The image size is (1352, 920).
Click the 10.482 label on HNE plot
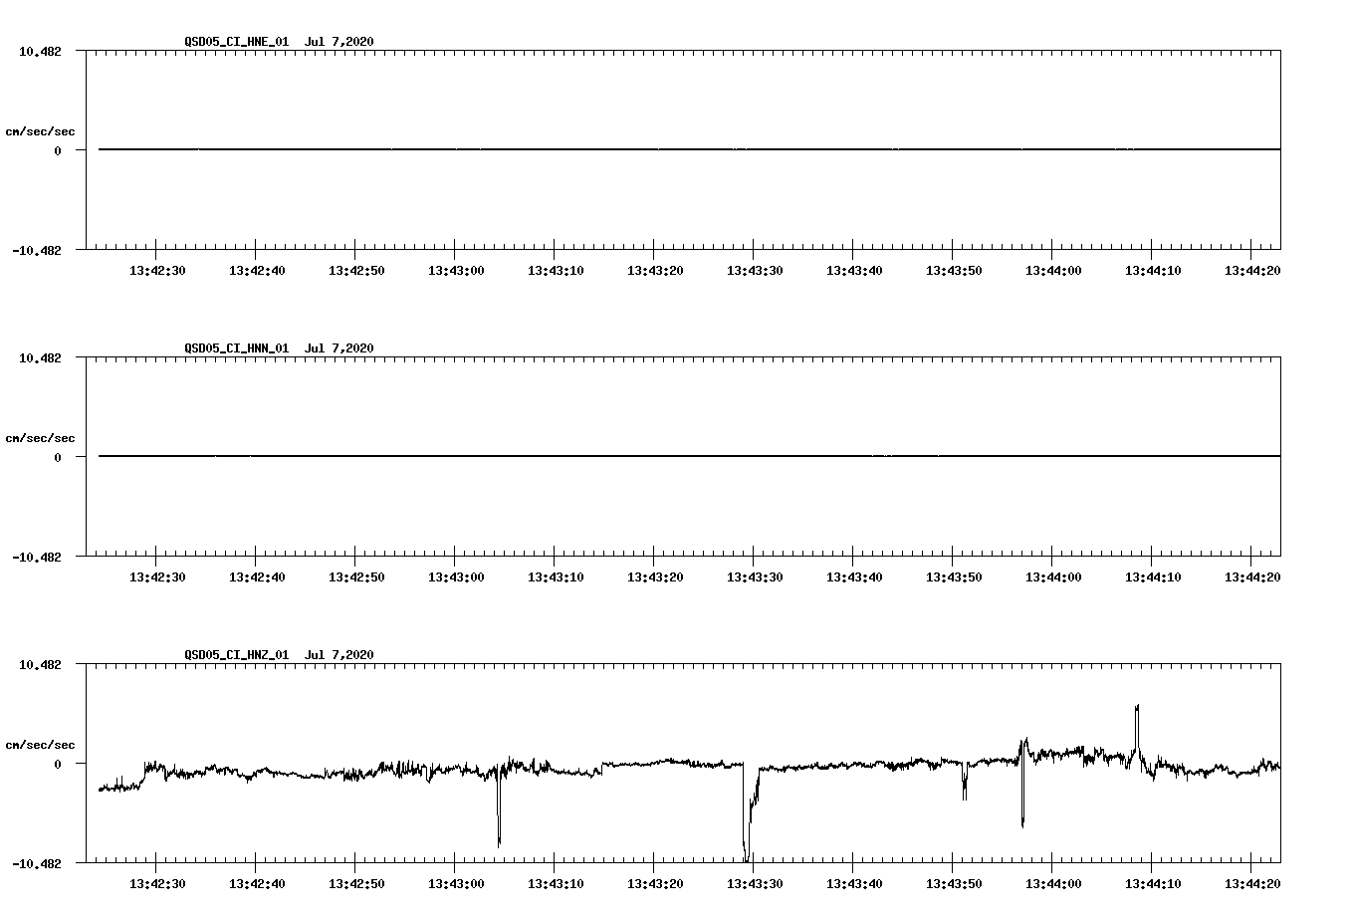40,51
